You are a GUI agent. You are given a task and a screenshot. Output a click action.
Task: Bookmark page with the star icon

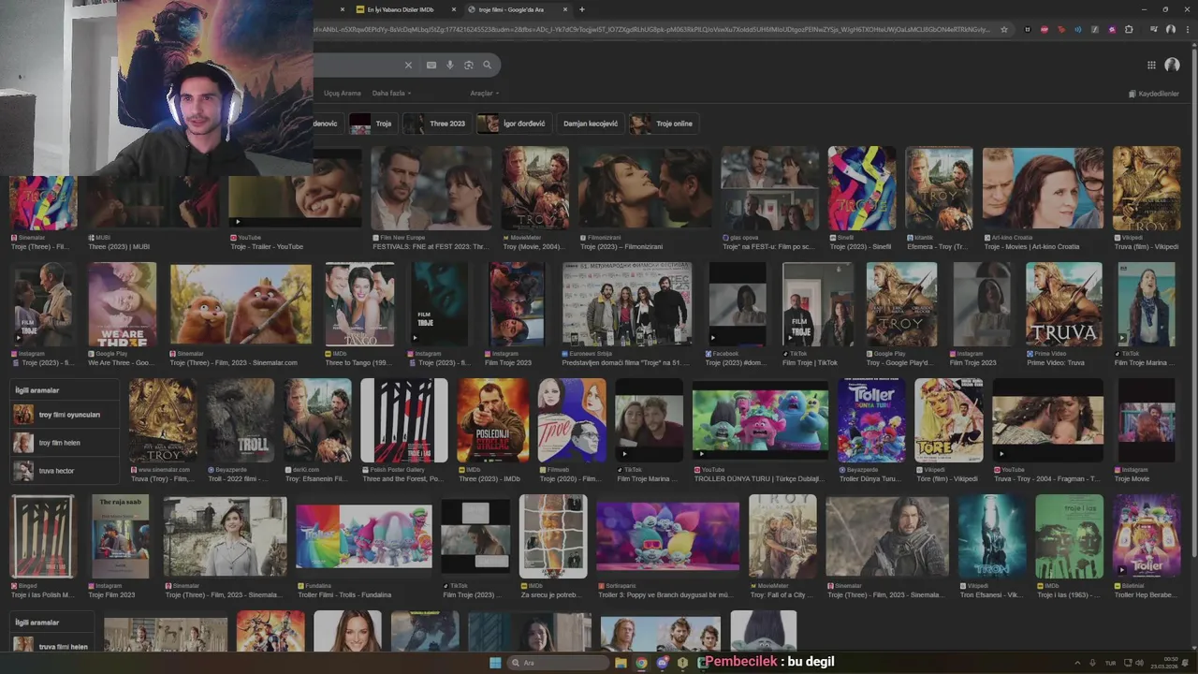pyautogui.click(x=1004, y=29)
